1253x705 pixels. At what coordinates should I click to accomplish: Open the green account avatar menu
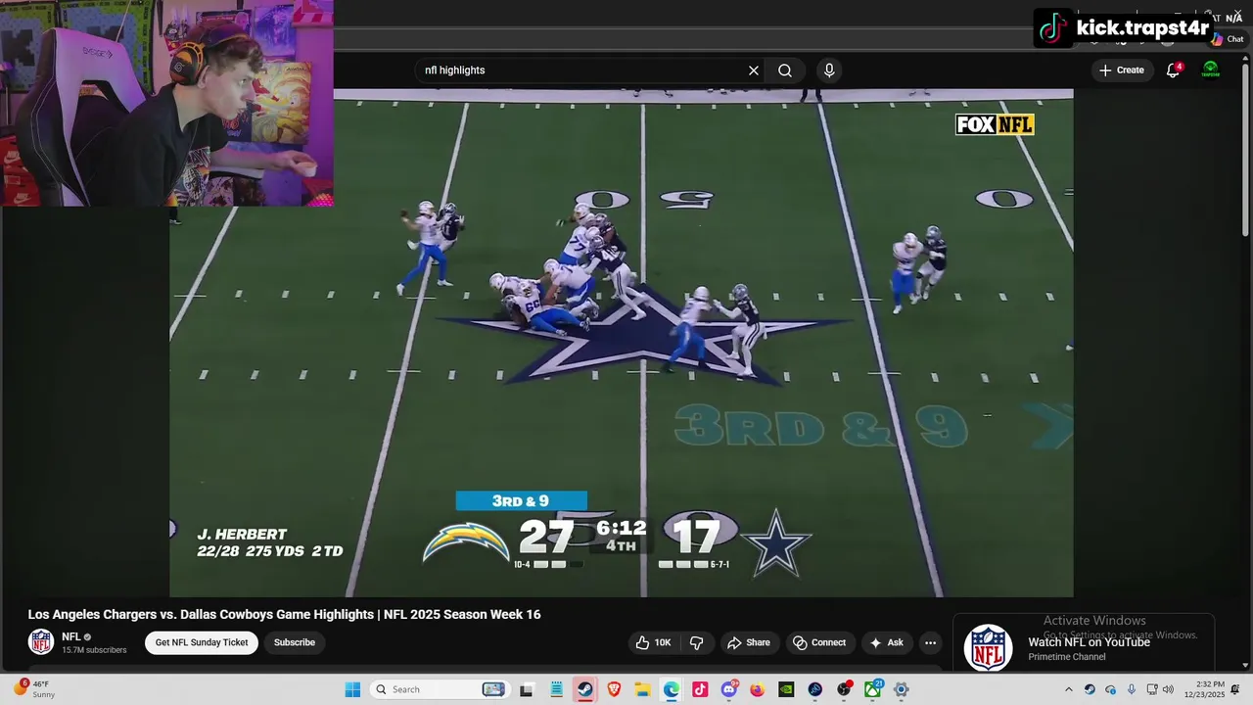1211,70
